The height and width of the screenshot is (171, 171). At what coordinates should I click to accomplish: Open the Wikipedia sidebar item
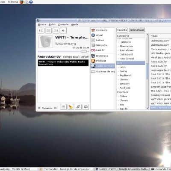pyautogui.click(x=103, y=45)
